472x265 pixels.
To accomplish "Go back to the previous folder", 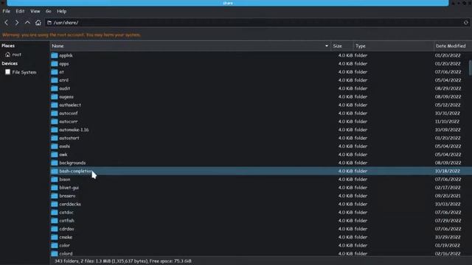I will point(7,23).
